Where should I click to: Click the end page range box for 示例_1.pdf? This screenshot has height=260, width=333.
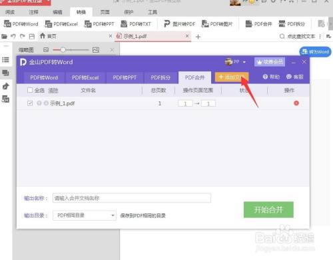pos(208,103)
